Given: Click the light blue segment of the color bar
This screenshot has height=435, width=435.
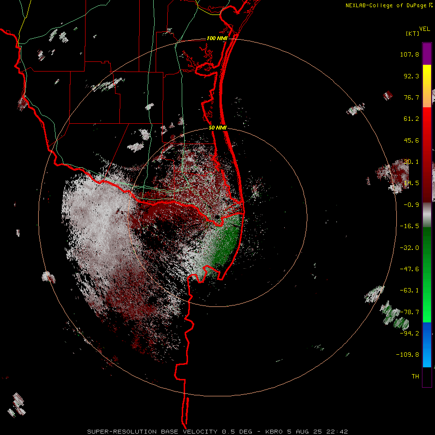Looking at the screenshot, I should point(427,356).
